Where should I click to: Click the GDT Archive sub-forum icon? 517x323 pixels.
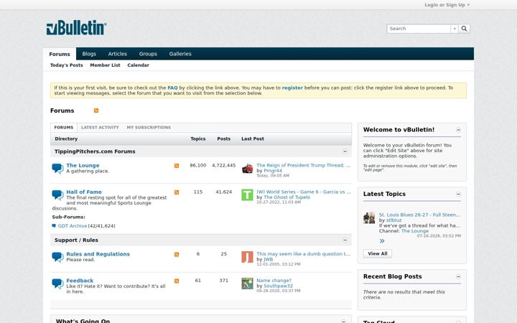pos(54,226)
